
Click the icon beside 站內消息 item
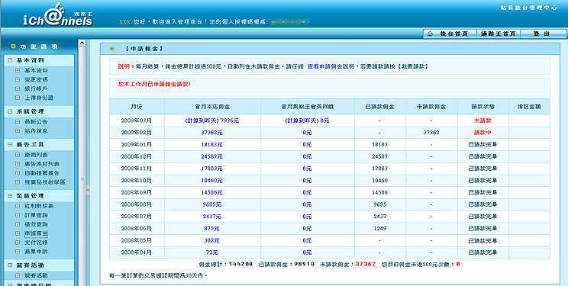click(18, 130)
